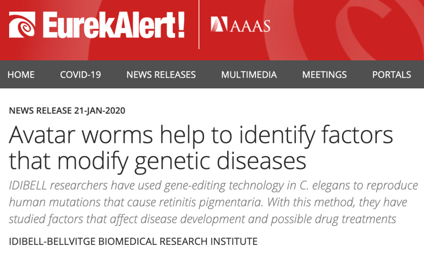Viewport: 424px width, 254px height.
Task: Go to the HOME navigation item
Action: [21, 75]
